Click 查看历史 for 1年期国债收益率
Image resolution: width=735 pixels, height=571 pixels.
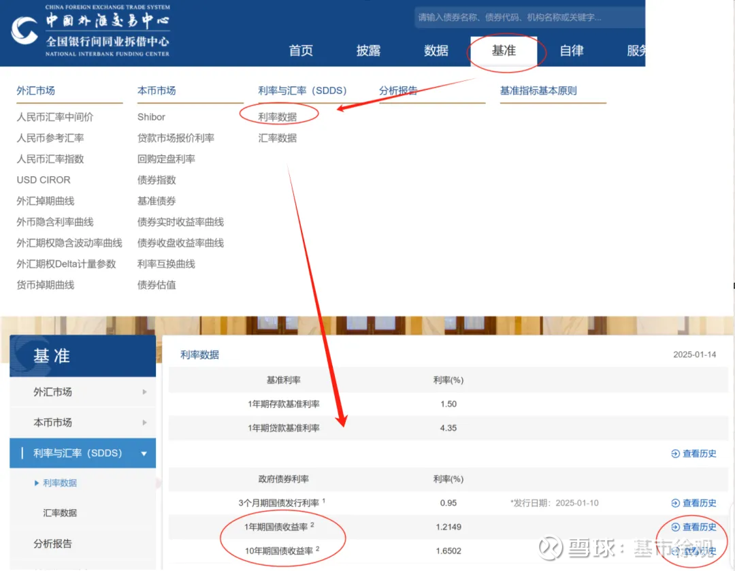(693, 527)
